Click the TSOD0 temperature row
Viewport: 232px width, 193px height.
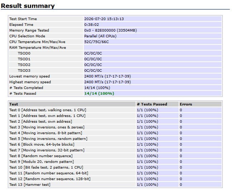(115, 53)
